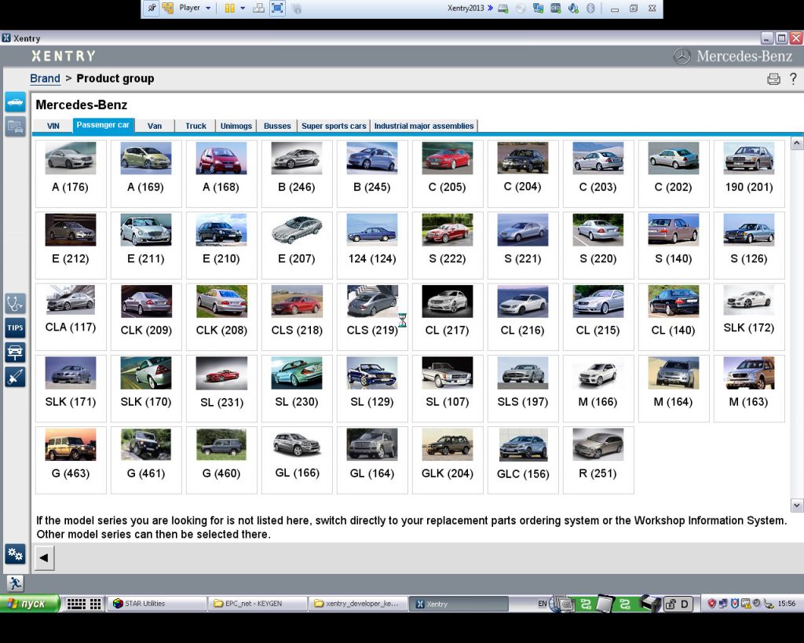The height and width of the screenshot is (643, 804).
Task: Open the E (207) model card
Action: point(297,246)
